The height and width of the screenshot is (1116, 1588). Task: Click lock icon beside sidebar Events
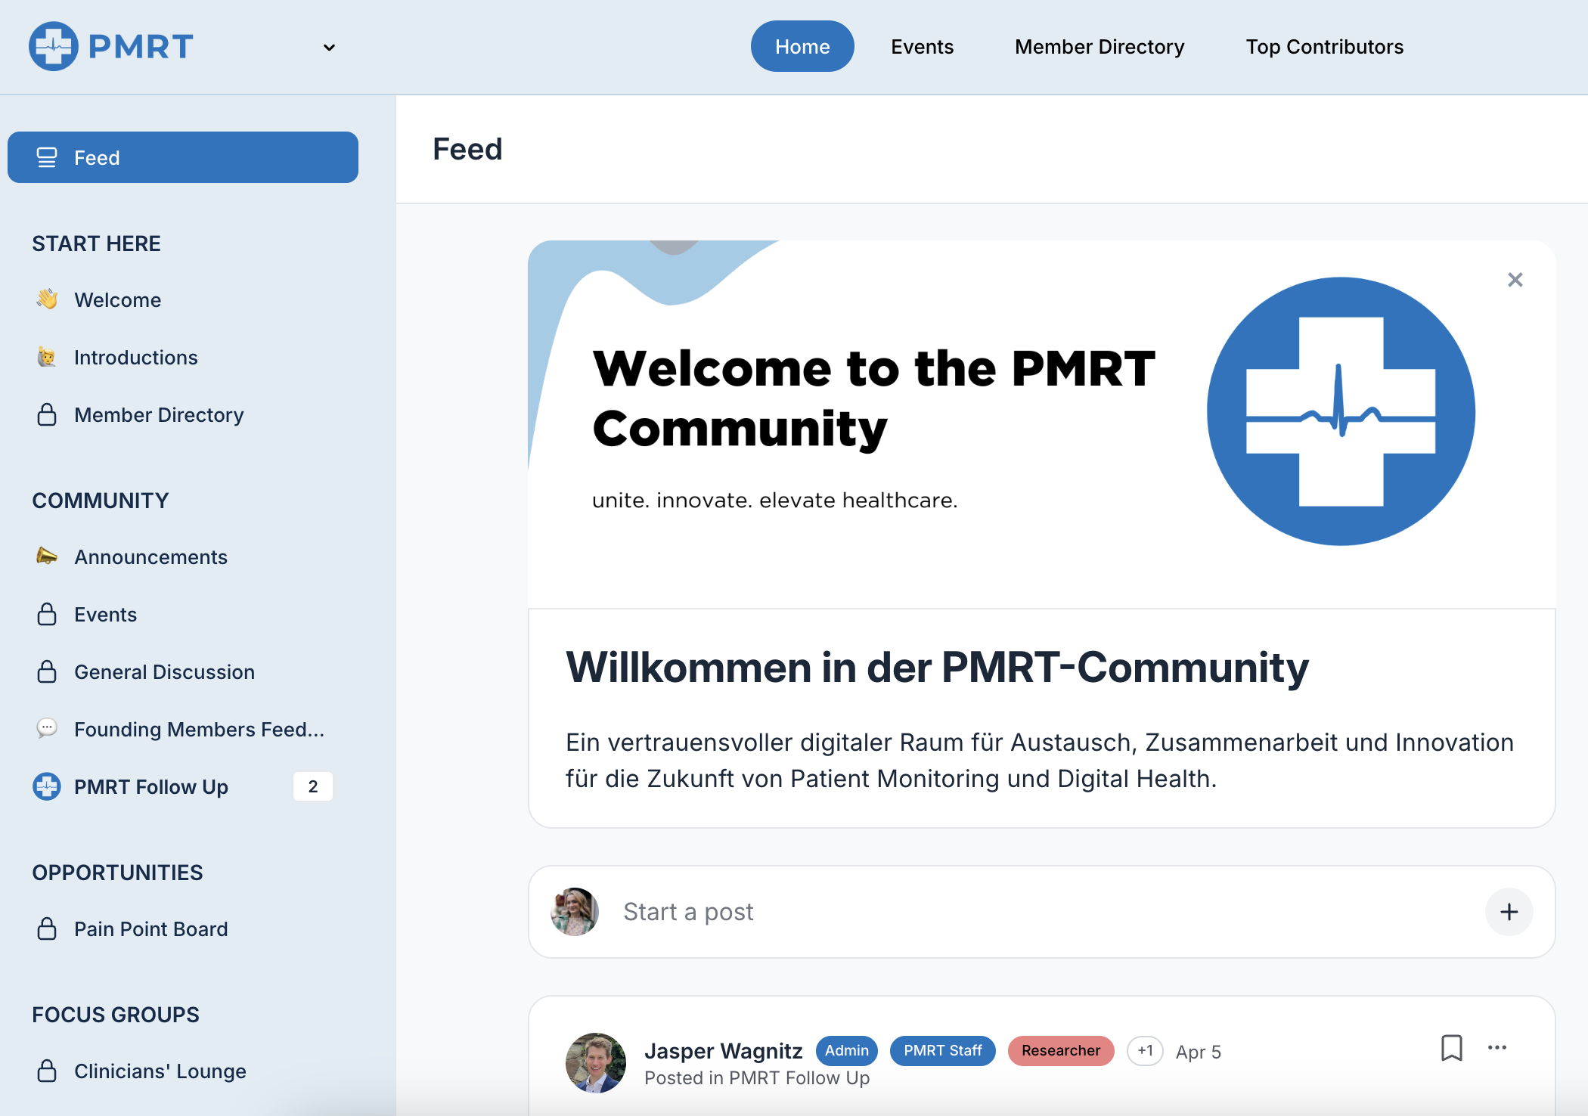47,614
